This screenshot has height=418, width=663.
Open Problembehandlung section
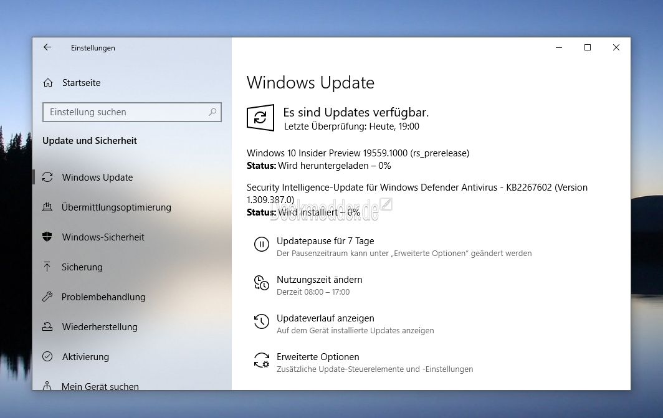click(x=103, y=297)
